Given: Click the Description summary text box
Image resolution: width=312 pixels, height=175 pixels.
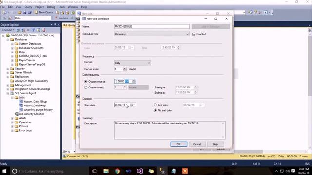Looking at the screenshot, I should [170, 130].
